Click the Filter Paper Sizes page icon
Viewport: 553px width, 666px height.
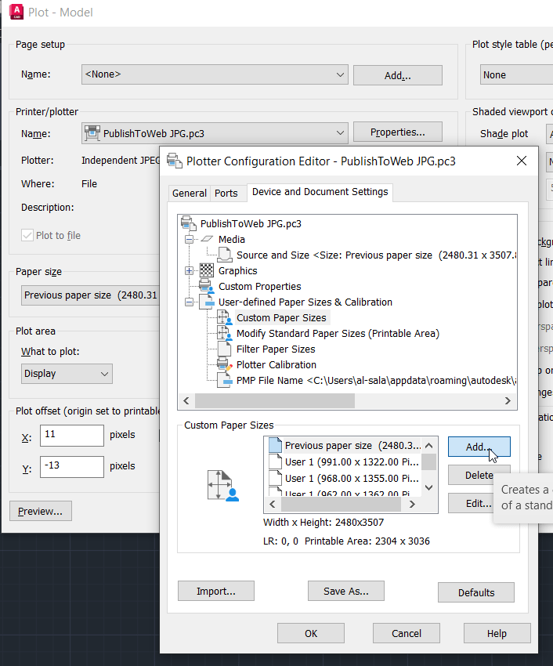[x=224, y=349]
